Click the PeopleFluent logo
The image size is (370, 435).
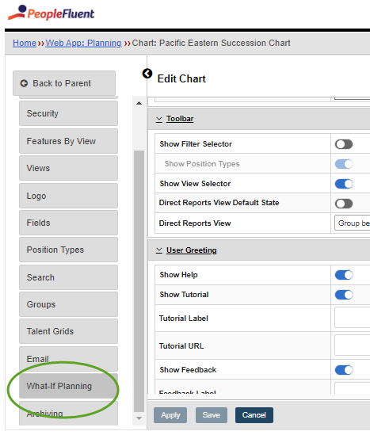point(51,13)
